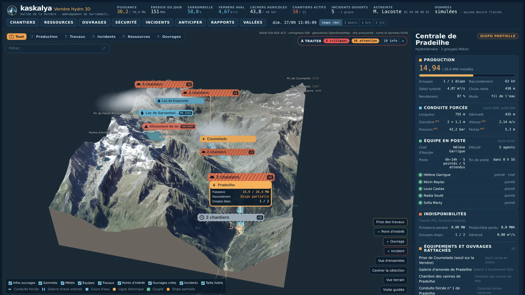
Task: Click the lightning bolt icon on the Coumelade label
Action: [x=204, y=139]
